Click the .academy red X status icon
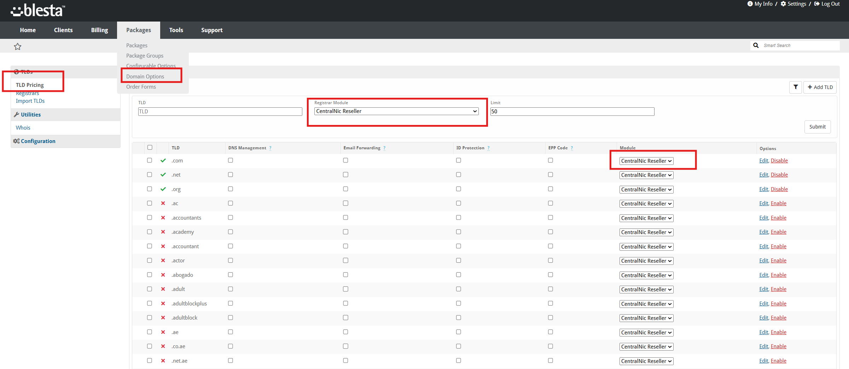The height and width of the screenshot is (369, 849). coord(163,232)
